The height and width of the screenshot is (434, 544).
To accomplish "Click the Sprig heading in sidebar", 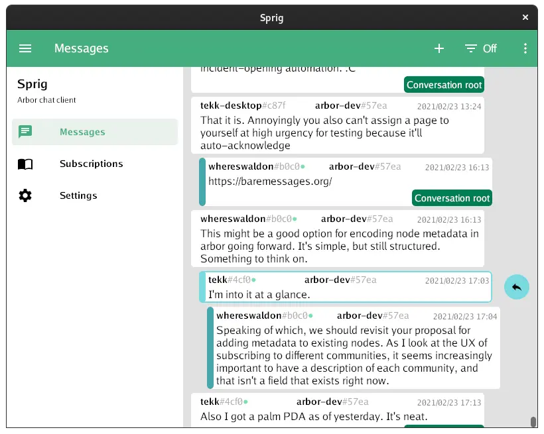I will [33, 84].
